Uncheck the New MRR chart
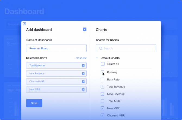This screenshot has width=182, height=120. pos(103,108)
